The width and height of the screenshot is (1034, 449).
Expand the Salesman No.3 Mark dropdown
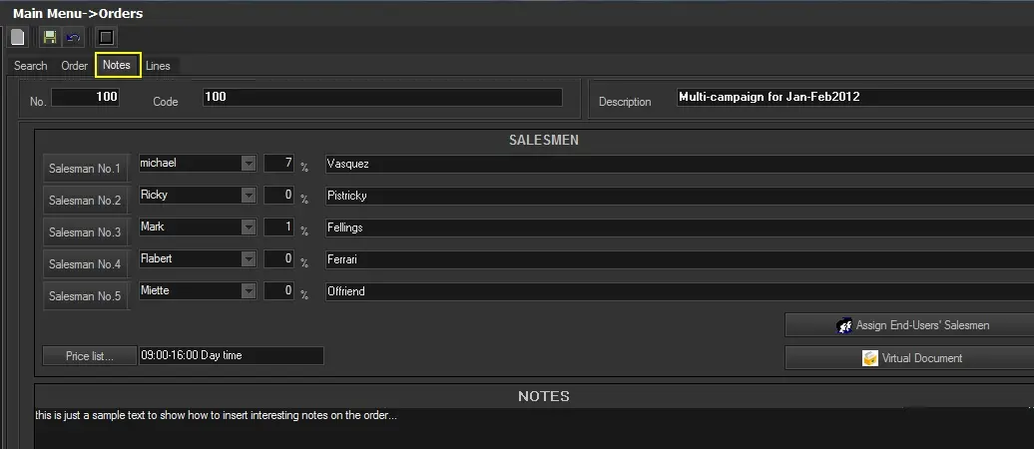pyautogui.click(x=249, y=227)
